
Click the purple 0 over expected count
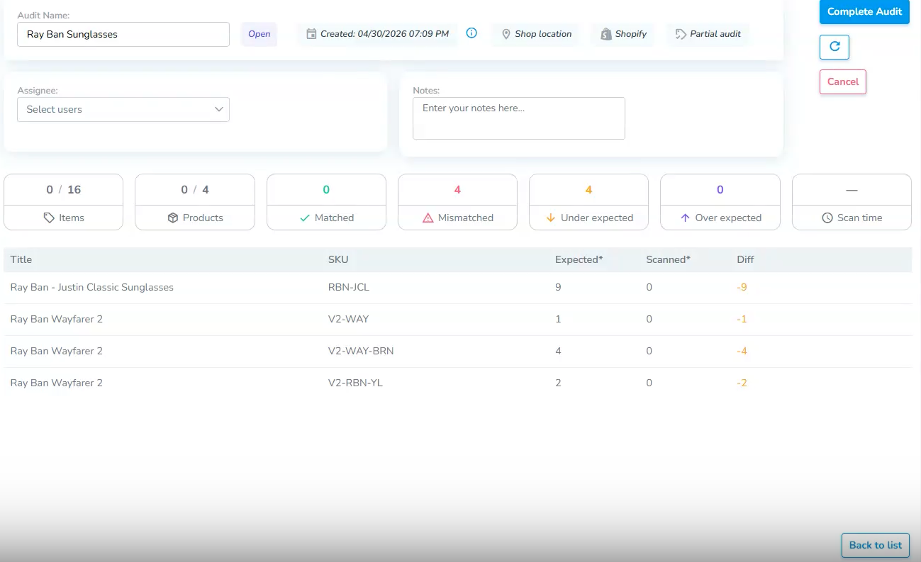[x=720, y=189]
